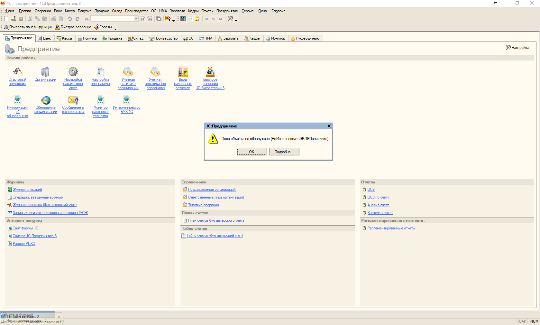Open the Сайт фирмы 1С link

[x=25, y=228]
